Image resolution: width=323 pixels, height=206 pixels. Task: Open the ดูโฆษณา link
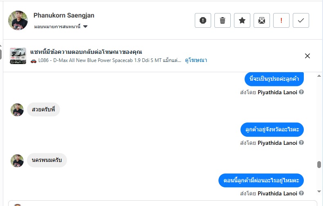(x=196, y=60)
